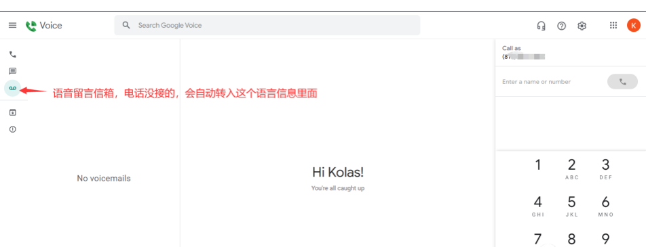
Task: Dial digit 8 on keypad
Action: pos(572,239)
